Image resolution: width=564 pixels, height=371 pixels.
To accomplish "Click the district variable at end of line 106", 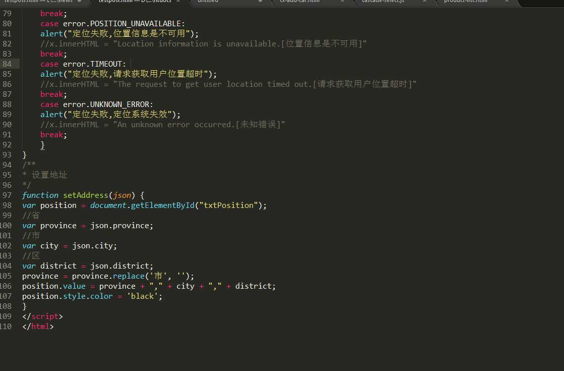I will (253, 286).
